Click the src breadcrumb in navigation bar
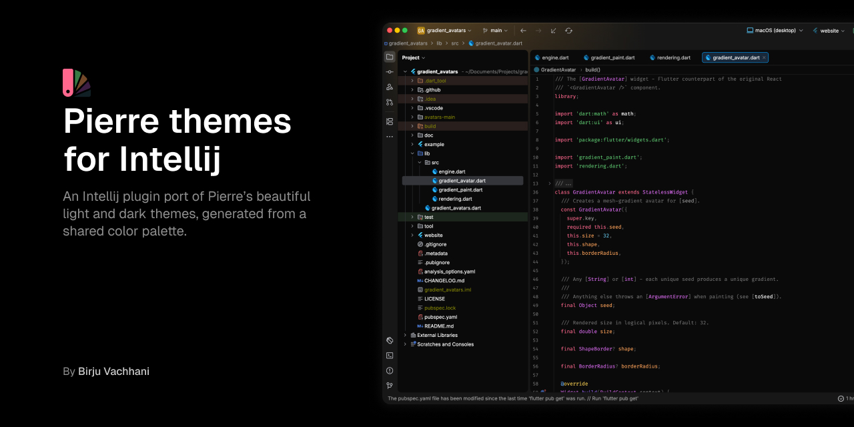 click(x=455, y=43)
